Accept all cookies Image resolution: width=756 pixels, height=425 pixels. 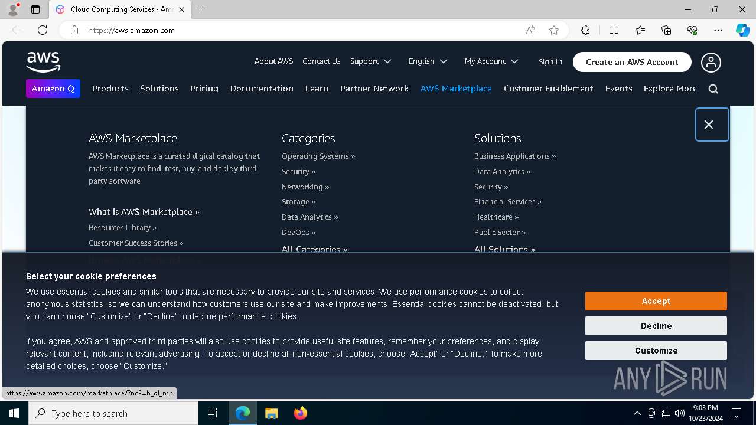(656, 301)
